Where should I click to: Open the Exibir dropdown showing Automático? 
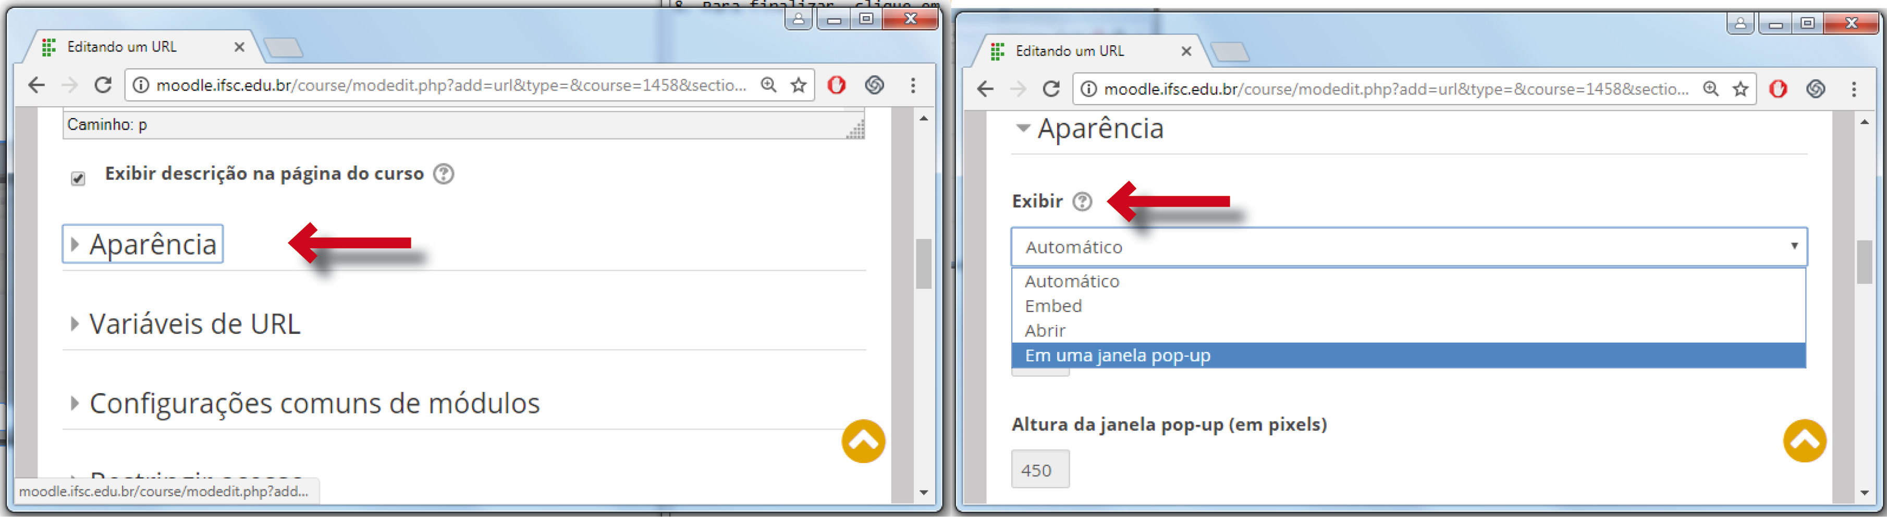click(x=1408, y=247)
